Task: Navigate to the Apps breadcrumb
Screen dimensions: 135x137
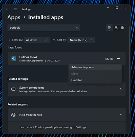Action: pos(14,17)
